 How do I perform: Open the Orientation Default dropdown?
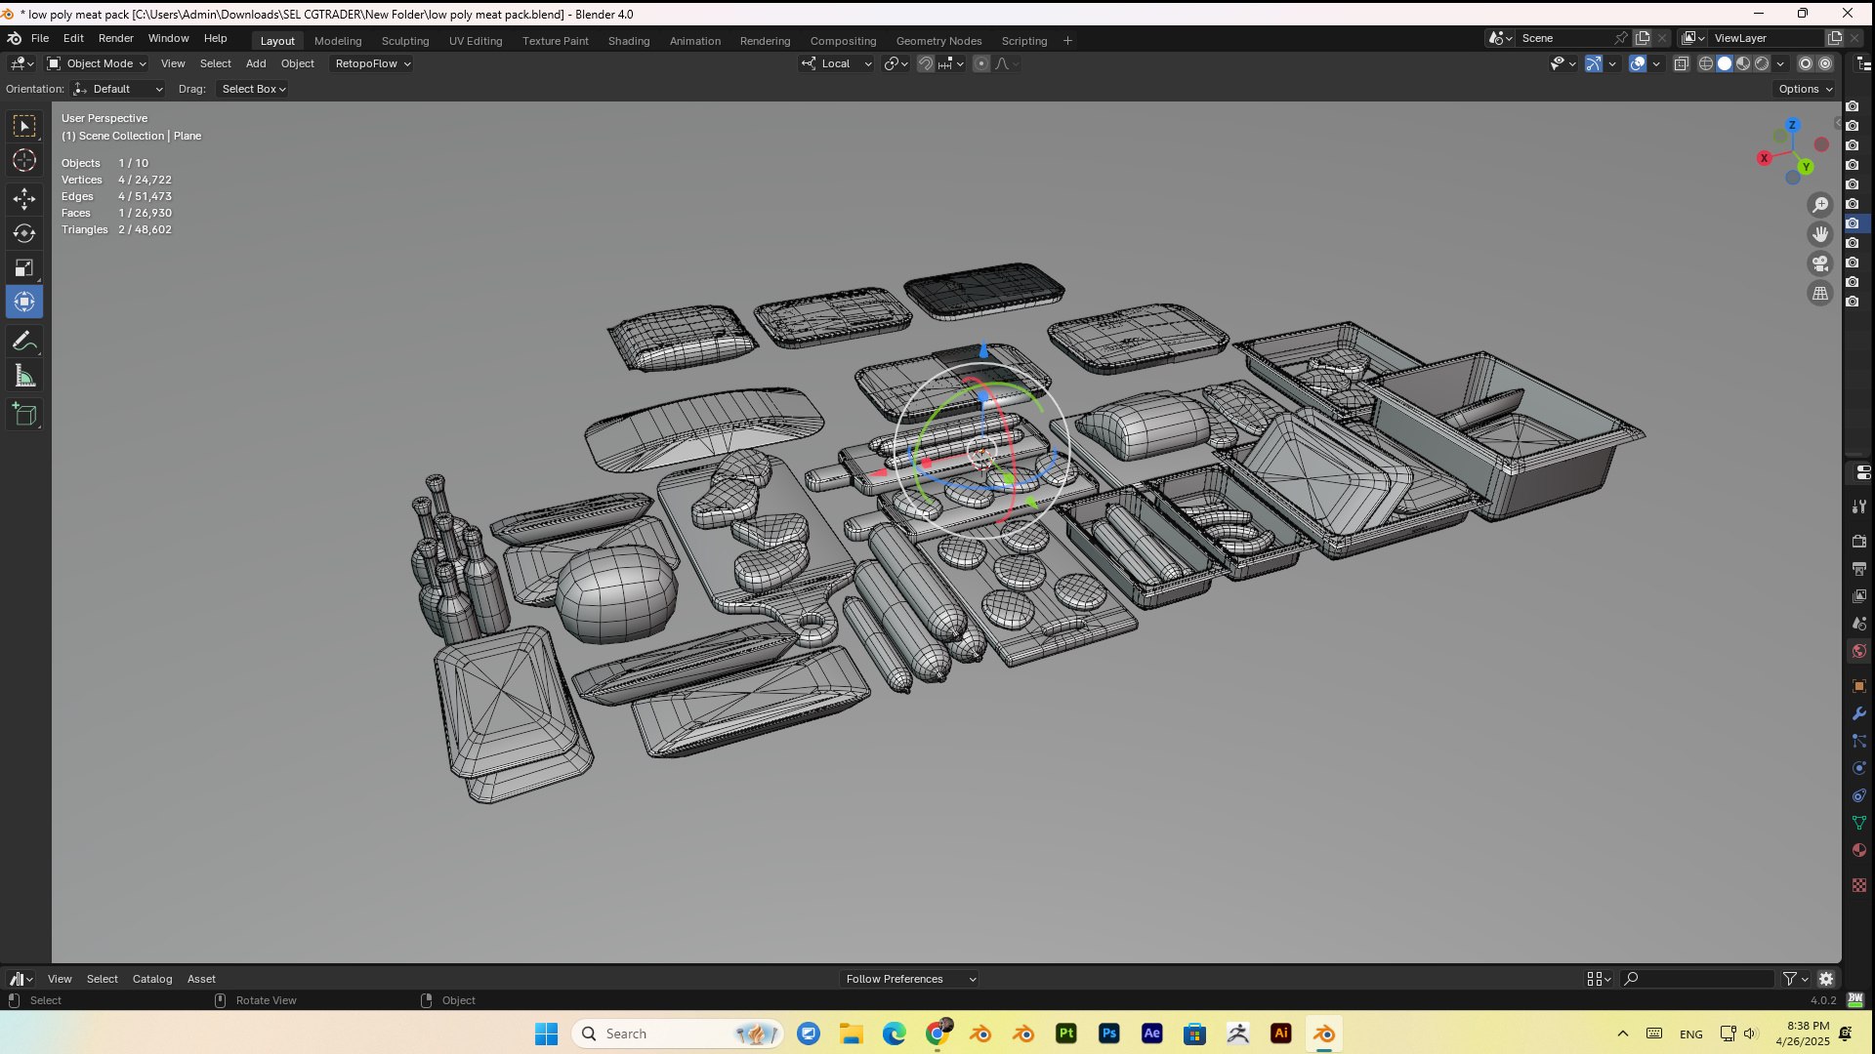118,89
